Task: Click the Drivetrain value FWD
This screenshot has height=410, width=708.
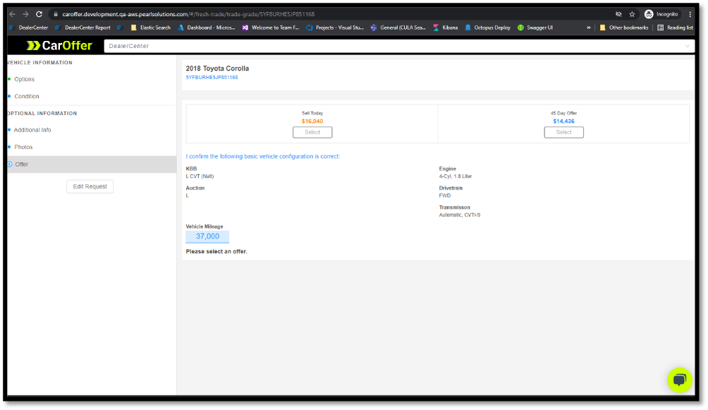Action: click(445, 195)
